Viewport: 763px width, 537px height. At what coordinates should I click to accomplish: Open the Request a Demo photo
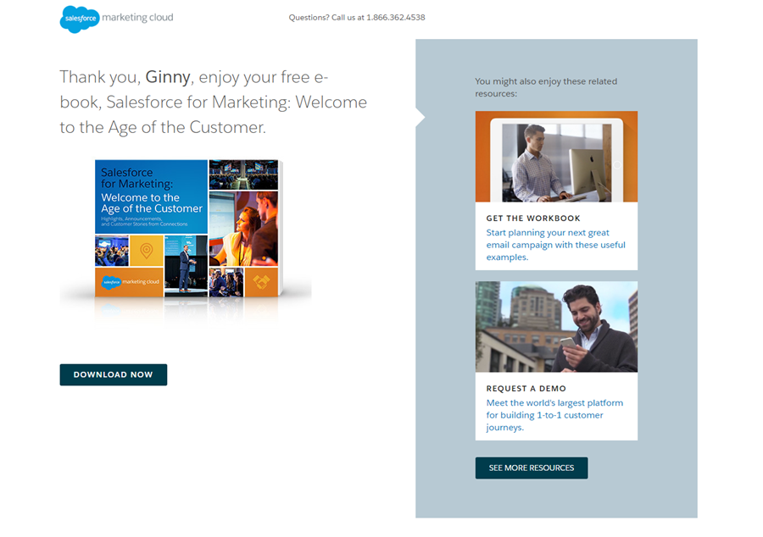[556, 327]
